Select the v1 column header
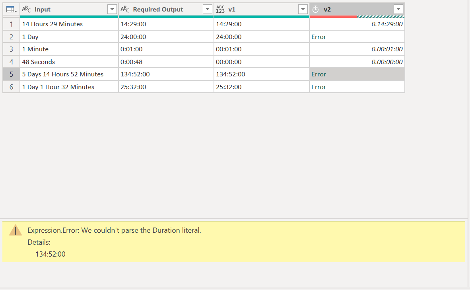This screenshot has height=290, width=470. 261,9
